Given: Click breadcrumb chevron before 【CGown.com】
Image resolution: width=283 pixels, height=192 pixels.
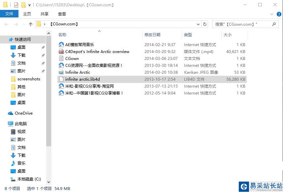Looking at the screenshot, I should pyautogui.click(x=45, y=24).
